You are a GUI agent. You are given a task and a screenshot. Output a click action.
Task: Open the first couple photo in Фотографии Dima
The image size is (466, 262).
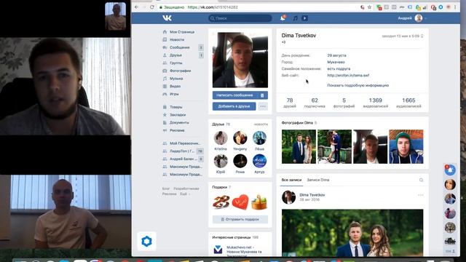click(x=299, y=147)
